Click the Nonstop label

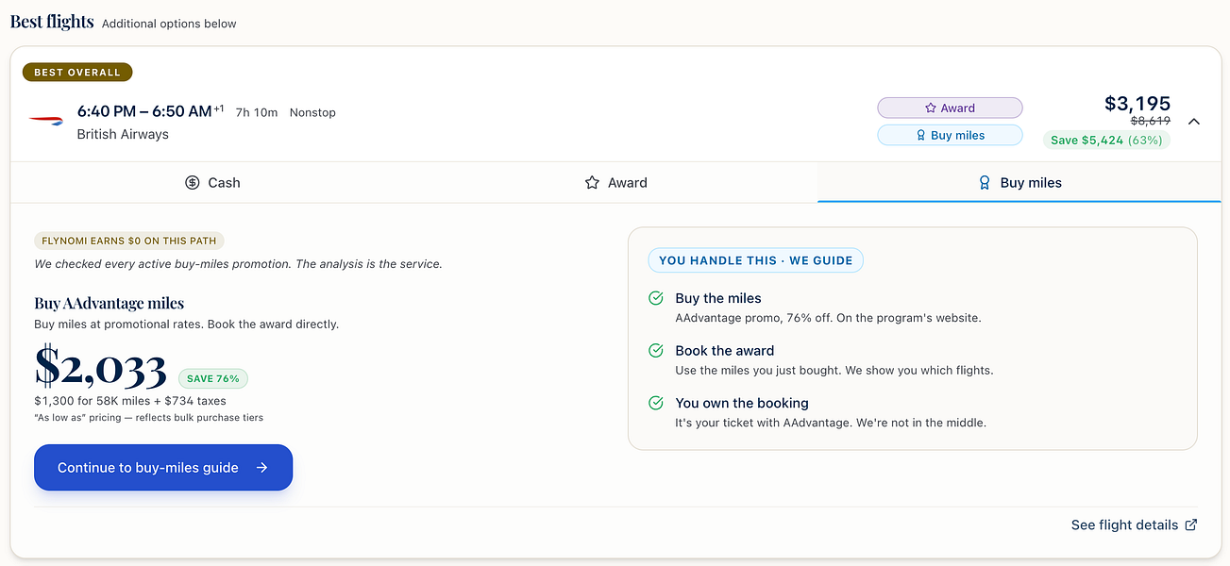point(312,112)
